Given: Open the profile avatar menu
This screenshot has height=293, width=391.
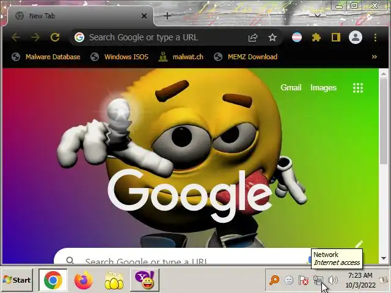Looking at the screenshot, I should click(356, 37).
